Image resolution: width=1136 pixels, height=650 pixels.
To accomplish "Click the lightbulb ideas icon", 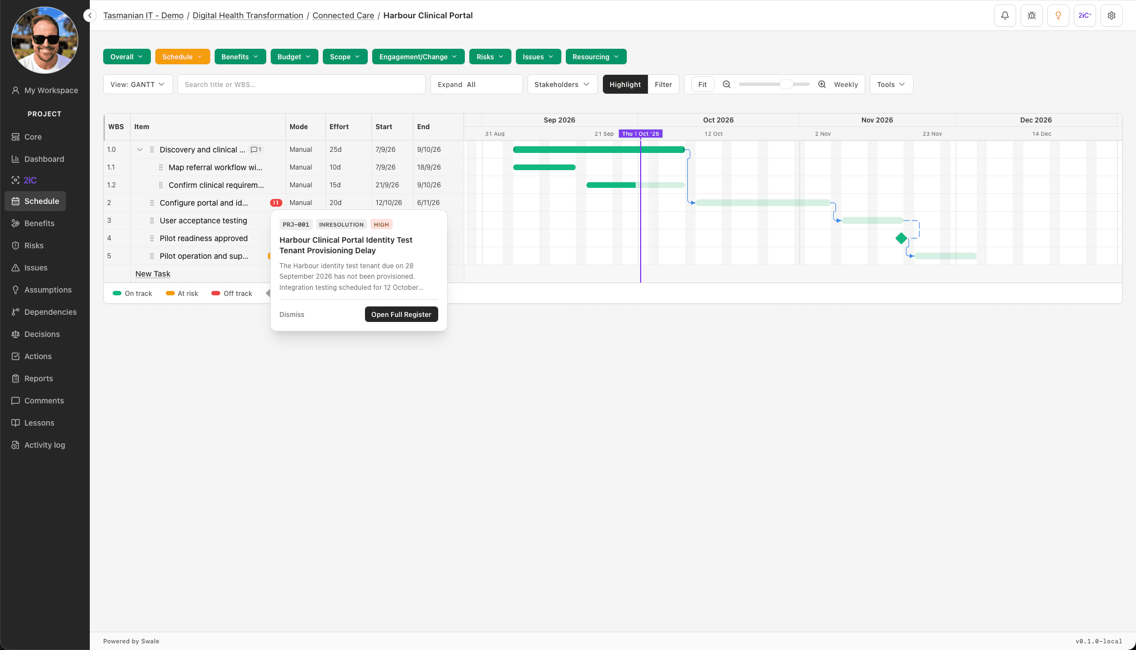I will pyautogui.click(x=1058, y=16).
